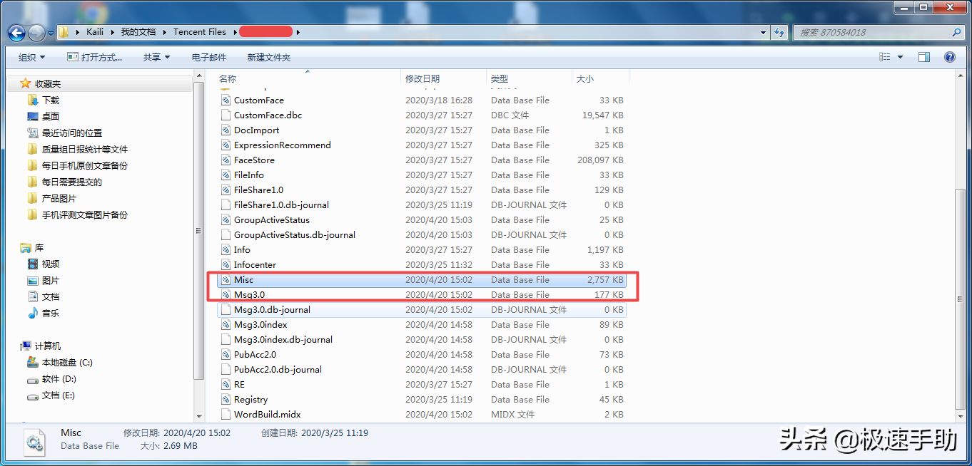Screen dimensions: 972x466
Task: Click PubAcc2.0.db-journal file name
Action: pos(278,370)
